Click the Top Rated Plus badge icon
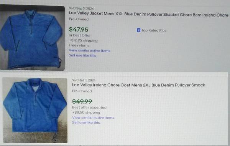230x146 pixels. click(138, 30)
